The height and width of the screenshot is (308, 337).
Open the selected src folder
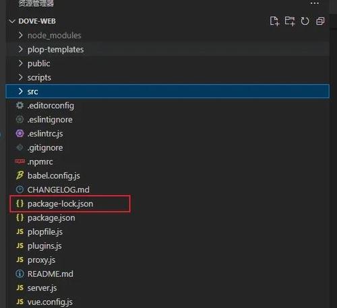pyautogui.click(x=167, y=91)
